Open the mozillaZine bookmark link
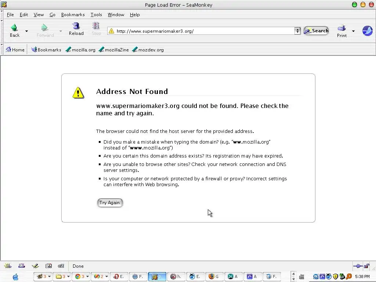Viewport: 376px width, 282px height. coord(114,50)
